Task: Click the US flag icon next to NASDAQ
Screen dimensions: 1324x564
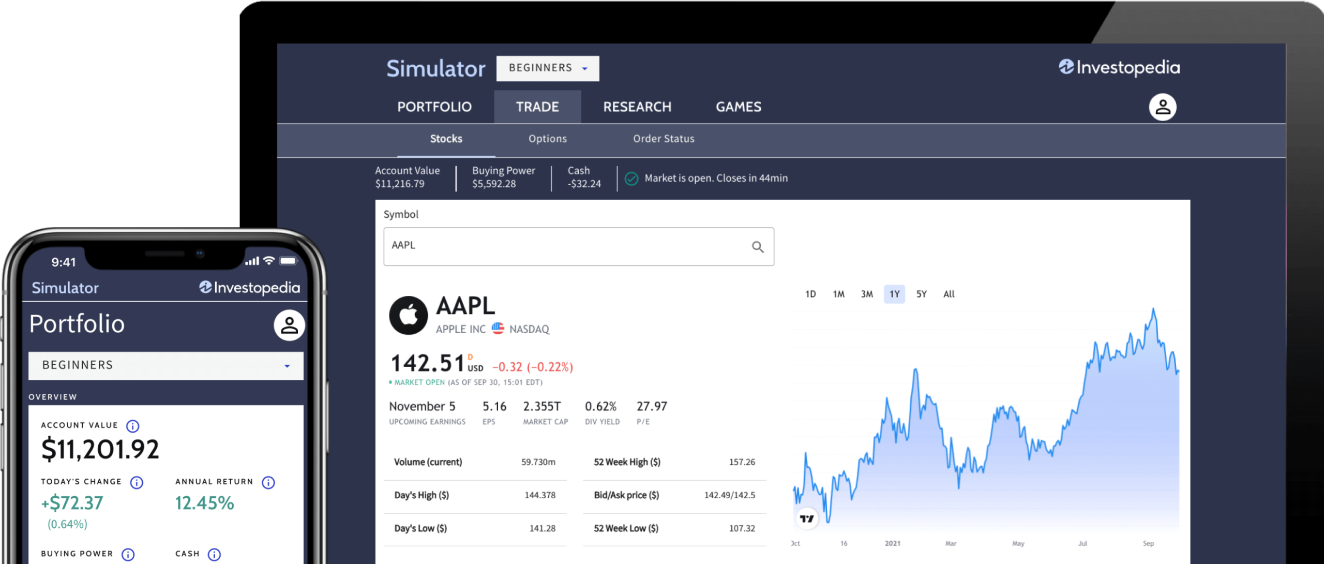Action: [498, 328]
